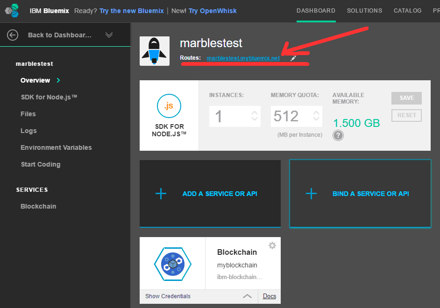
Task: Follow the Try the new Bluemix link
Action: point(131,11)
